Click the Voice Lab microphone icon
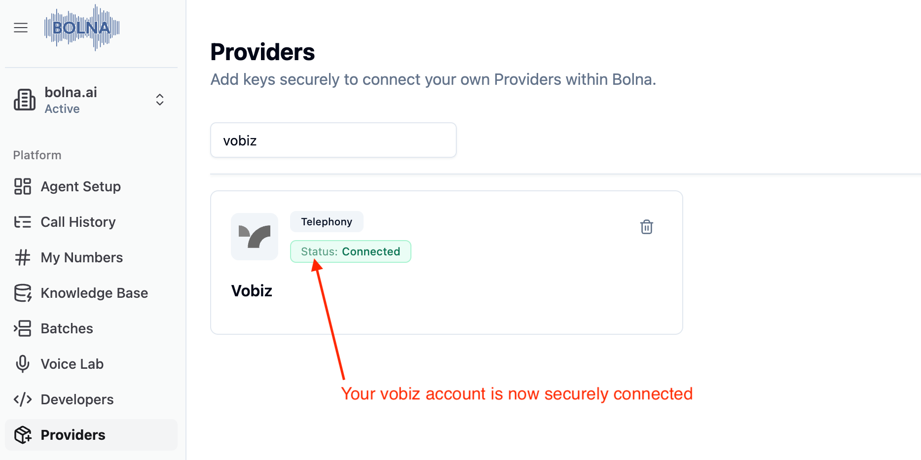The image size is (921, 460). 23,364
